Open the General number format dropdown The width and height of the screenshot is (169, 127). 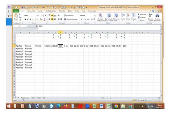tap(95, 16)
